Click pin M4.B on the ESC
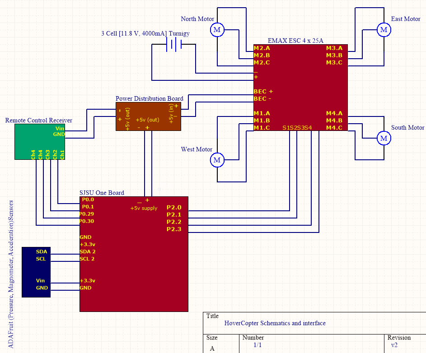This screenshot has height=353, width=426. 334,120
